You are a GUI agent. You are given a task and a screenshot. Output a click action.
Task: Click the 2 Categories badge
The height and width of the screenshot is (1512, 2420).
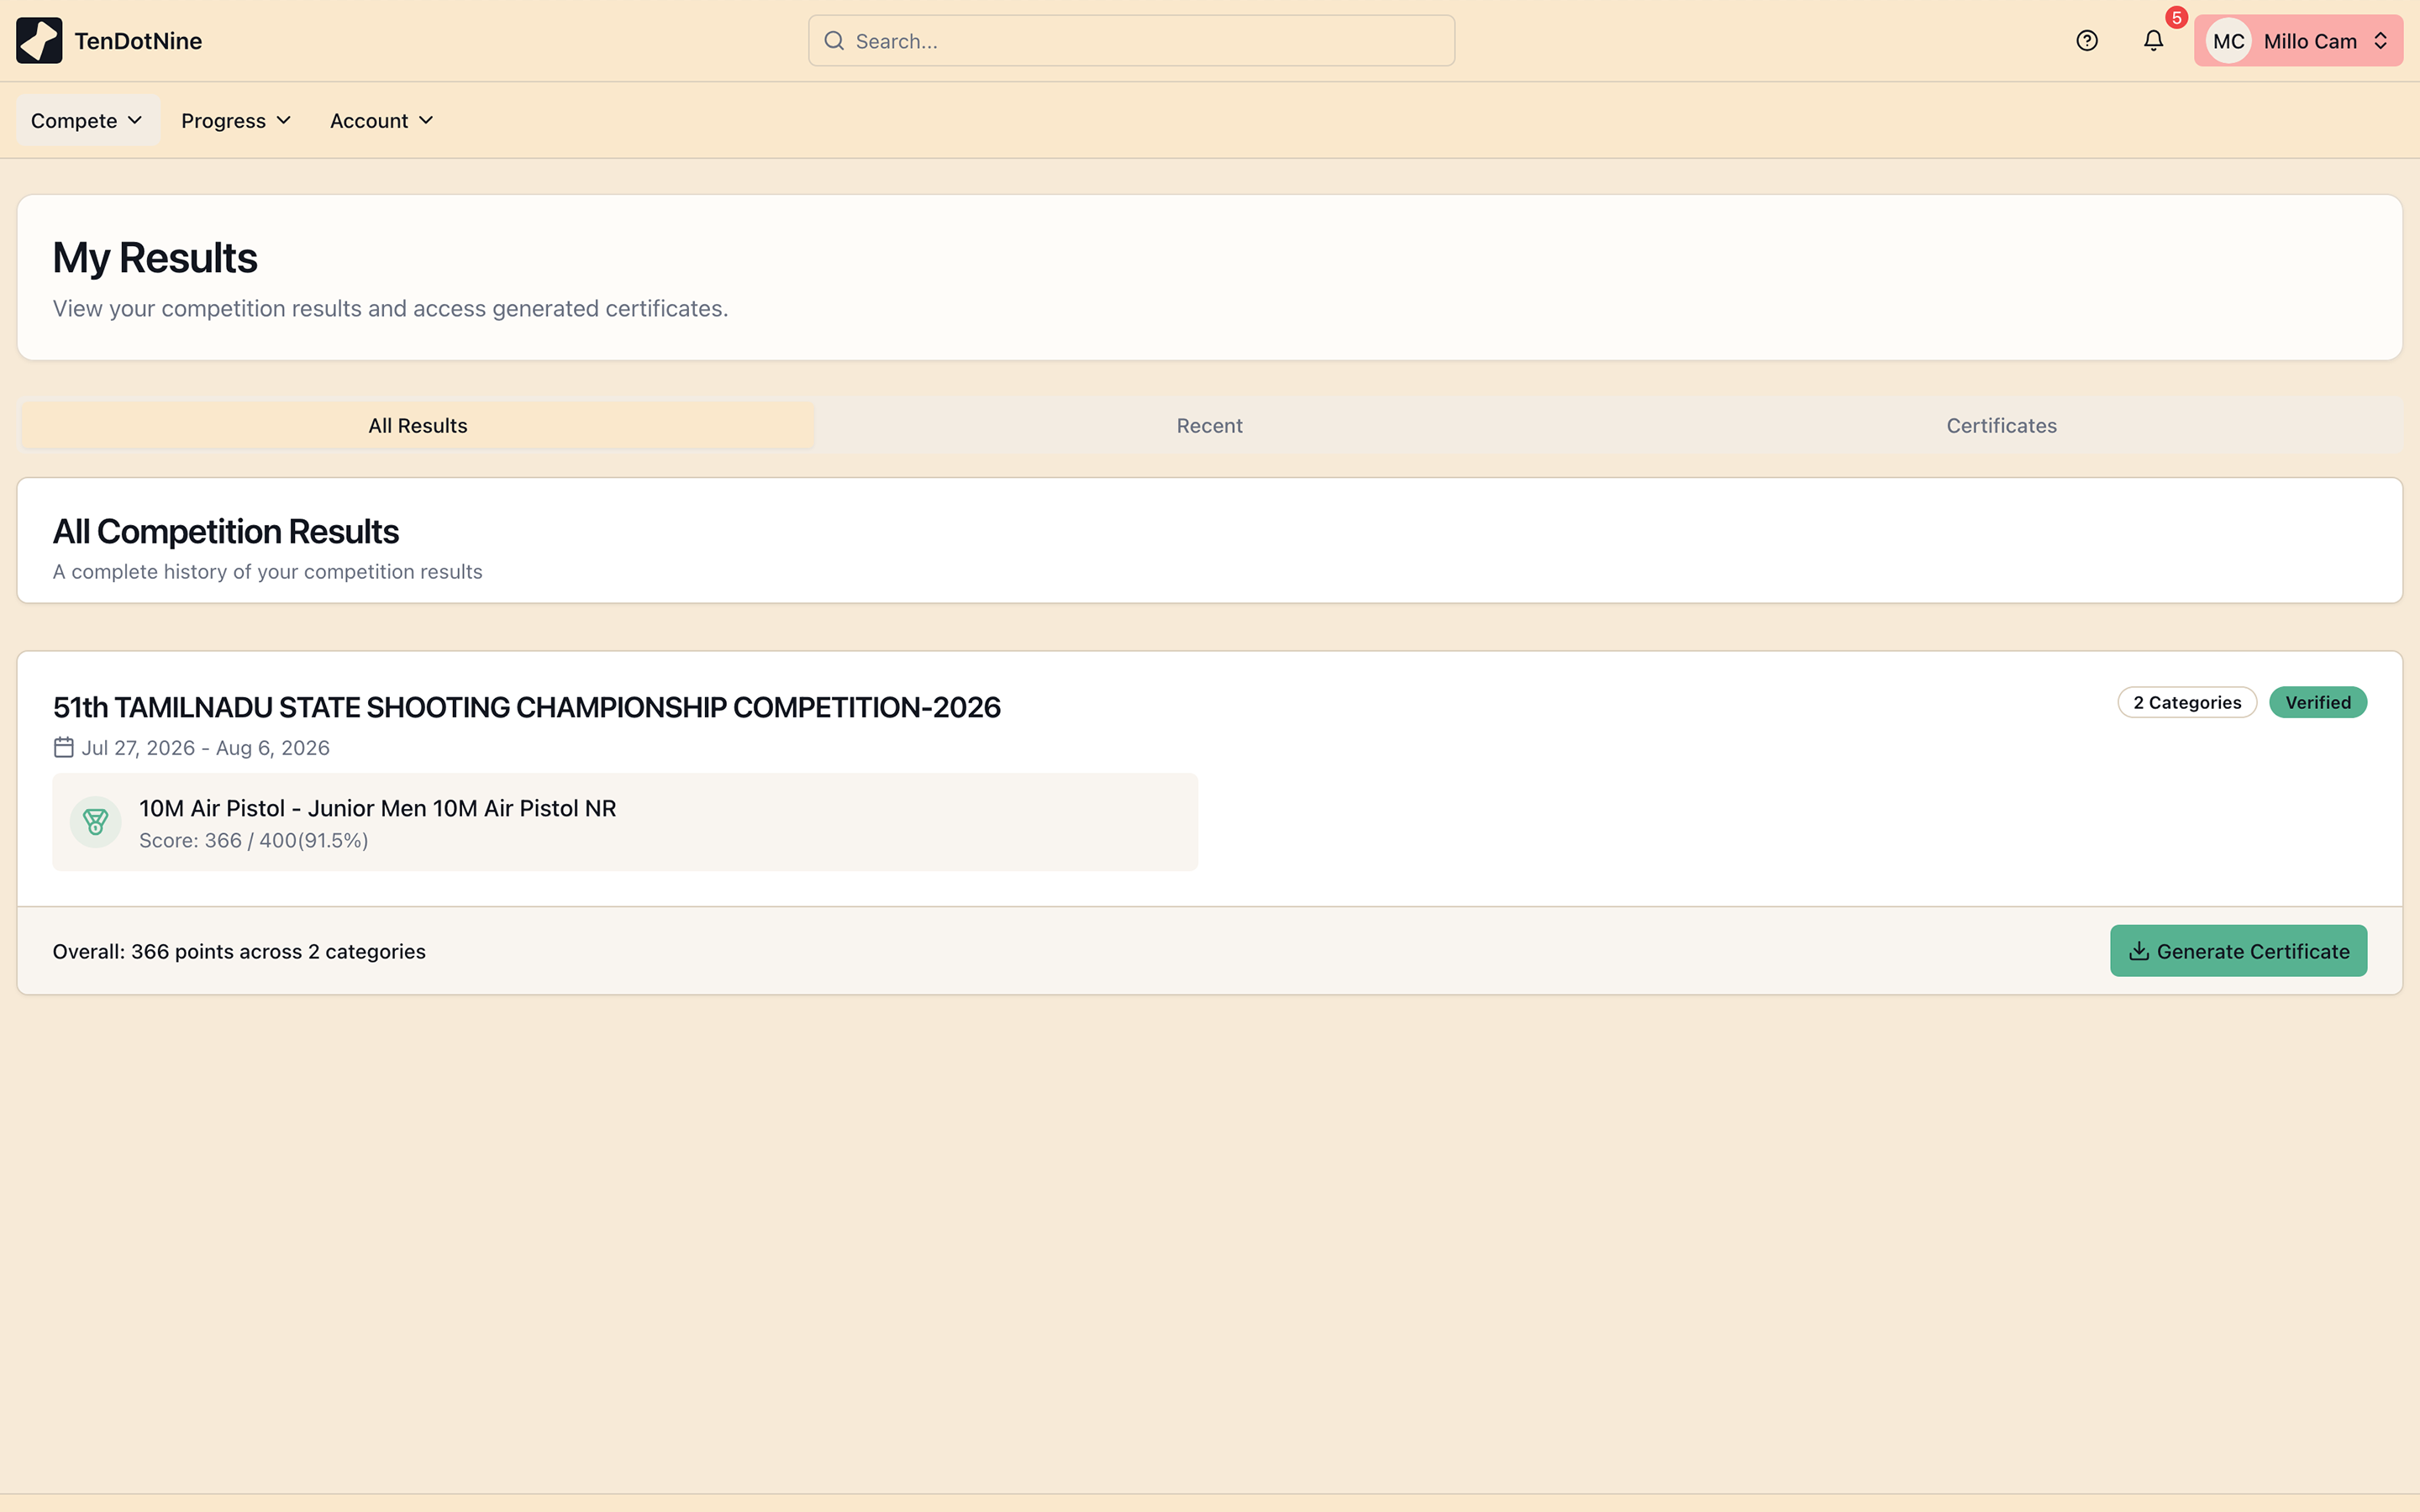coord(2187,703)
